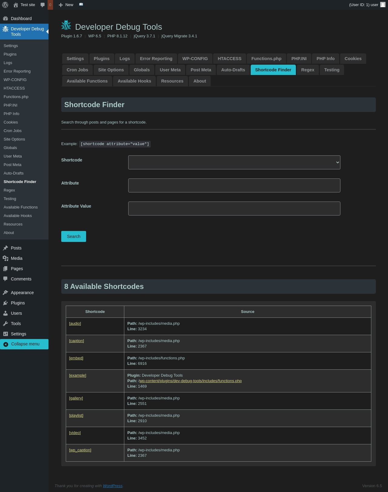Image resolution: width=388 pixels, height=492 pixels.
Task: Select Cron Jobs in the sidebar submenu
Action: [x=13, y=131]
